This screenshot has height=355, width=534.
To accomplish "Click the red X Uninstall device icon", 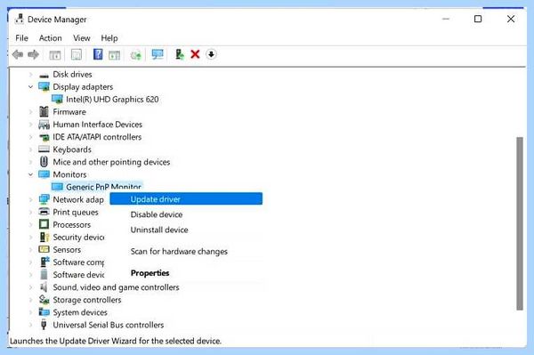I will point(195,54).
